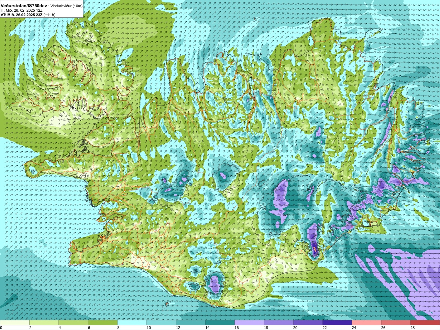This screenshot has height=330, width=440.
Task: Select the light cyan 8–10 legend swatch
Action: 132,323
